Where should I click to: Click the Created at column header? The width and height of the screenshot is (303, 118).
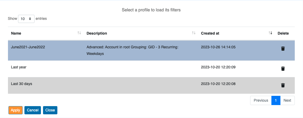click(210, 33)
